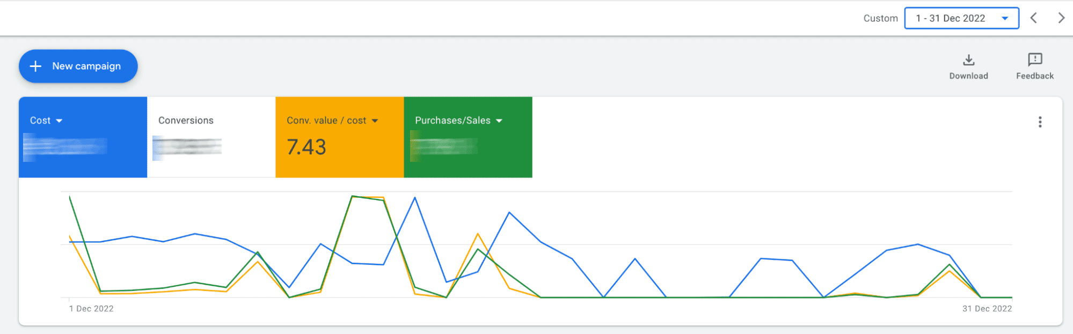This screenshot has width=1073, height=334.
Task: Click the Feedback speech bubble icon
Action: 1034,60
